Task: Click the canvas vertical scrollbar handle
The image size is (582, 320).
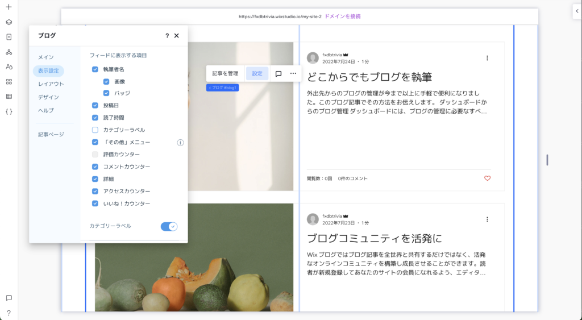Action: [x=547, y=160]
